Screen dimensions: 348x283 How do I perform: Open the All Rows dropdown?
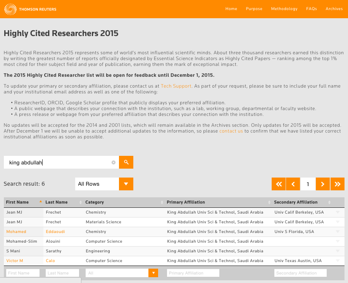pos(104,184)
